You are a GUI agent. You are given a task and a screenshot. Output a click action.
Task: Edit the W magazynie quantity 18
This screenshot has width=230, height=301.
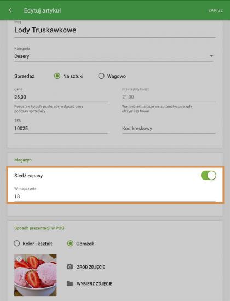tap(115, 196)
